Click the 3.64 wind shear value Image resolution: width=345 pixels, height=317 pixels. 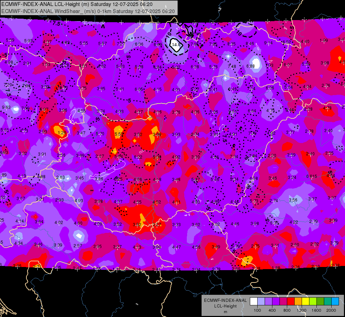tap(39, 222)
